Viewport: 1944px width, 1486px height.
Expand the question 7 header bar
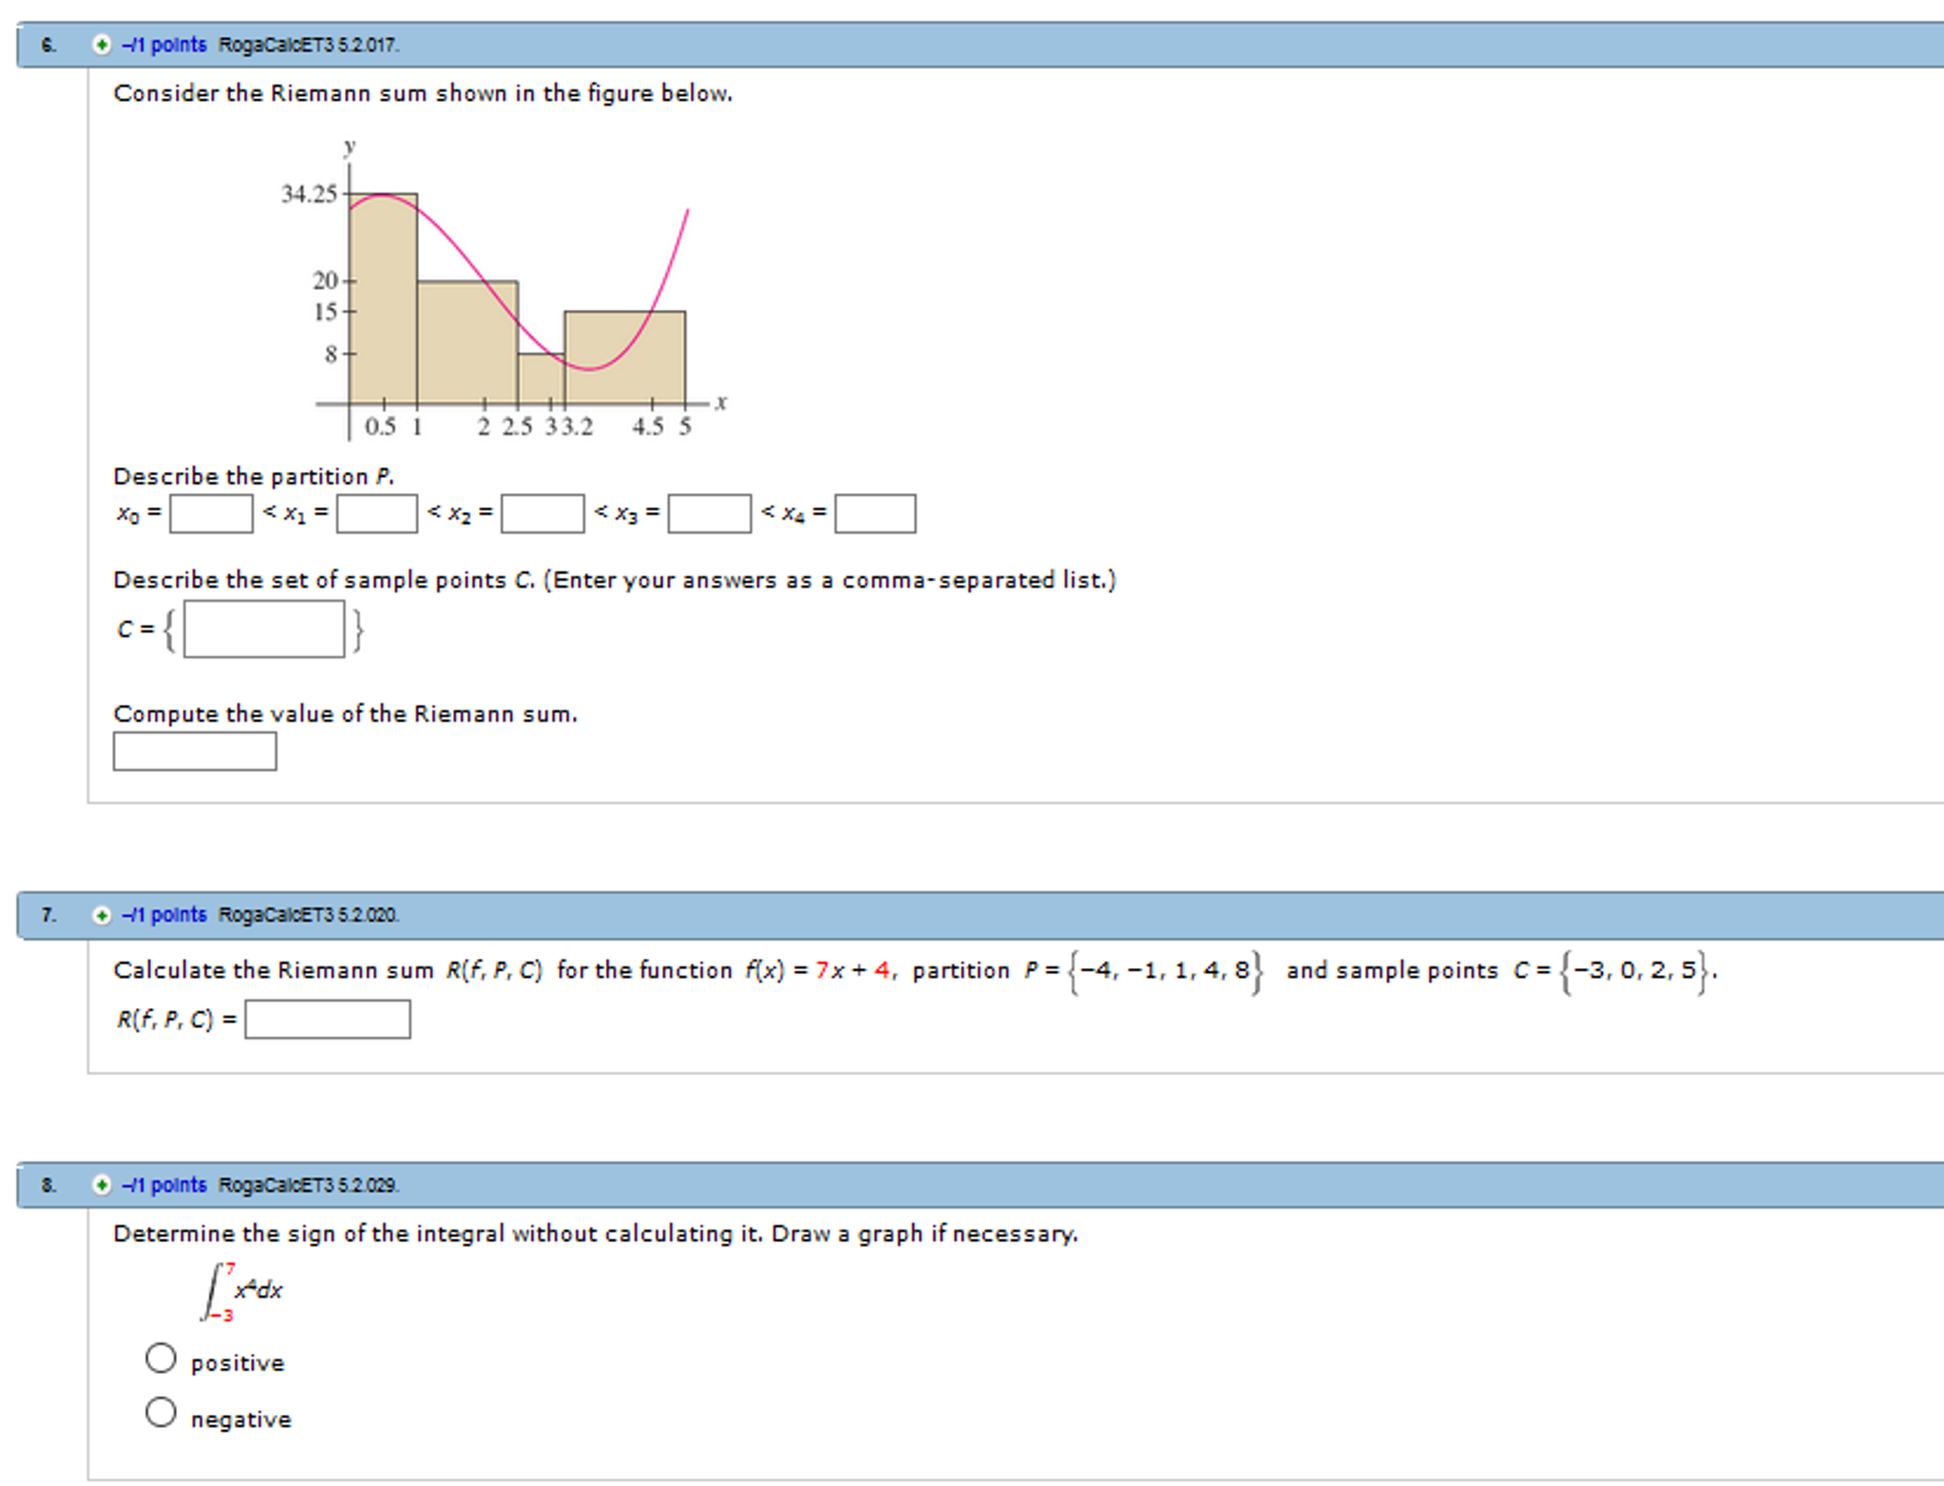(x=950, y=915)
